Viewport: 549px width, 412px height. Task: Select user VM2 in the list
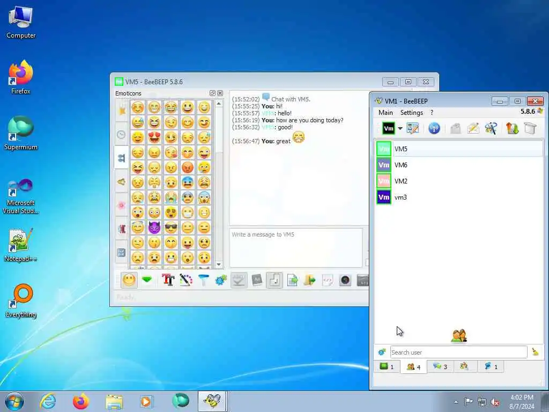click(459, 181)
